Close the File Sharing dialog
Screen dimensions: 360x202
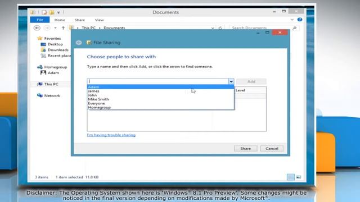pos(280,33)
